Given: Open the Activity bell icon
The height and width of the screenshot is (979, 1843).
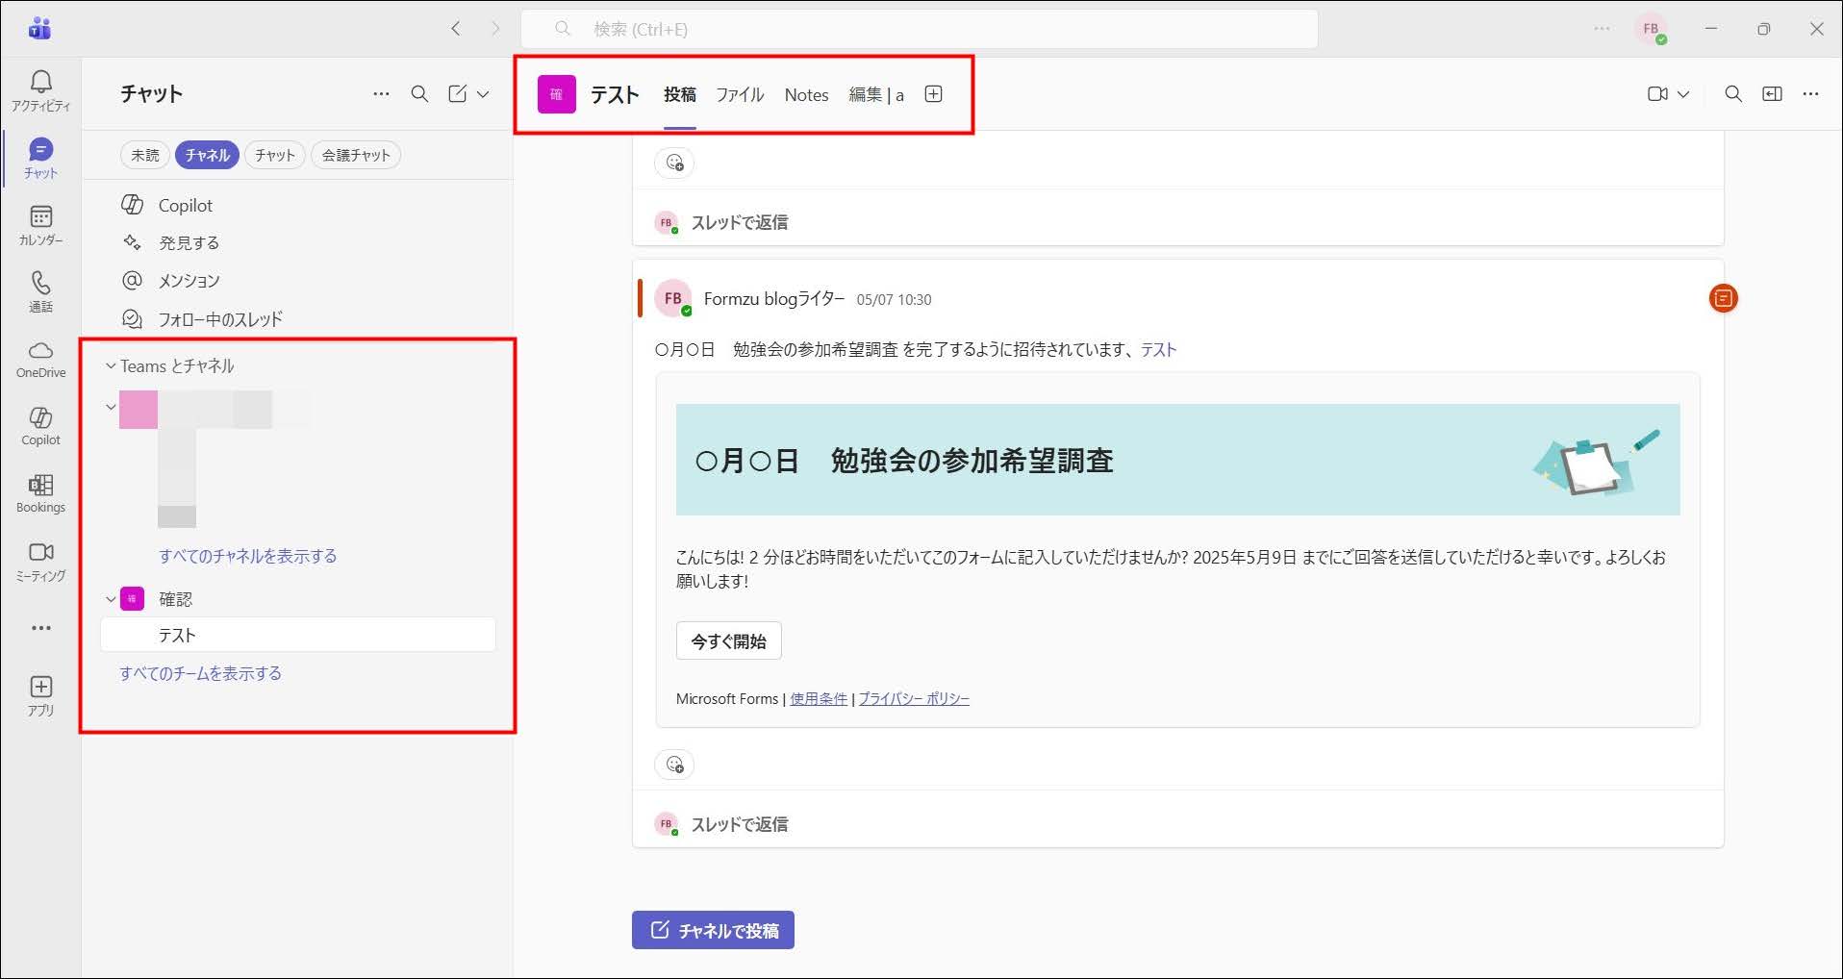Looking at the screenshot, I should (x=40, y=83).
